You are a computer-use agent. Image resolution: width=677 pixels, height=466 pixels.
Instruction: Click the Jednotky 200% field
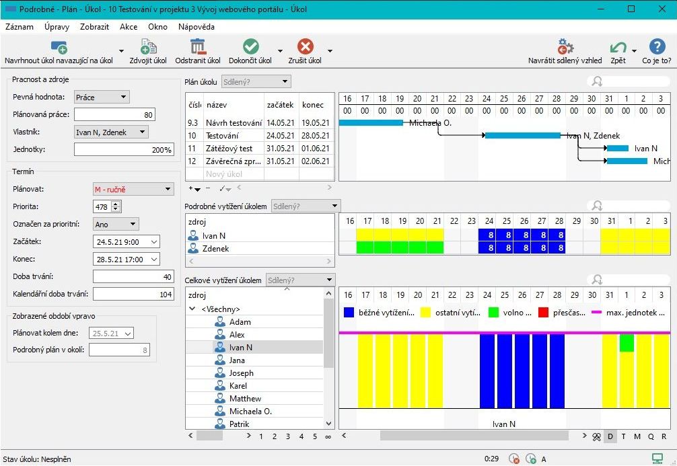tap(124, 149)
